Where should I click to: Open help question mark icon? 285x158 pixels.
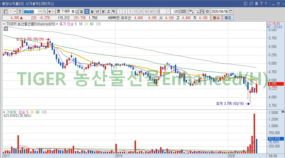(266, 4)
